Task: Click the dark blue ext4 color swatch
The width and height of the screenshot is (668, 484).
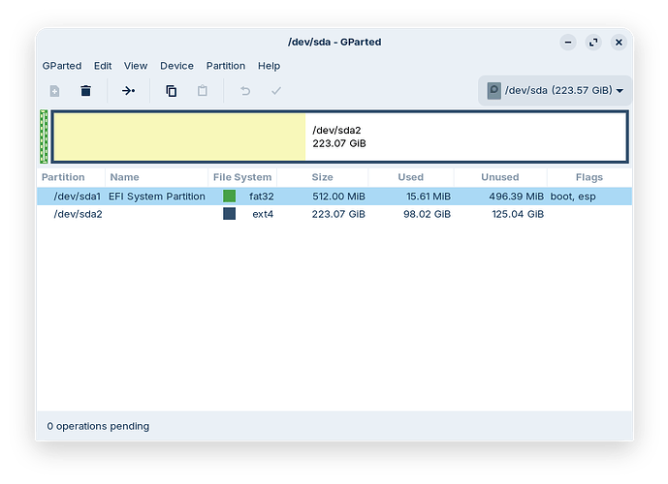Action: coord(229,214)
